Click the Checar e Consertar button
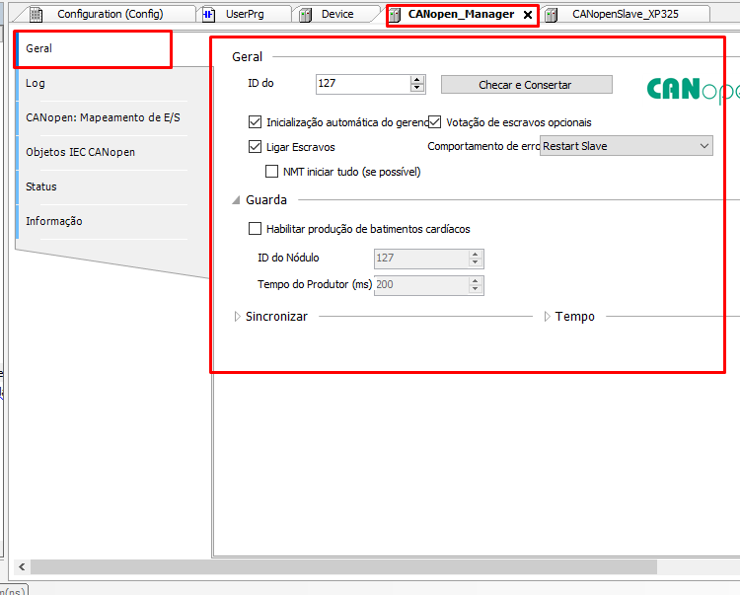The width and height of the screenshot is (740, 595). tap(526, 85)
